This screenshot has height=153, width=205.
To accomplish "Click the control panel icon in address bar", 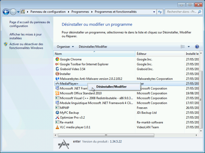I will click(x=23, y=12).
